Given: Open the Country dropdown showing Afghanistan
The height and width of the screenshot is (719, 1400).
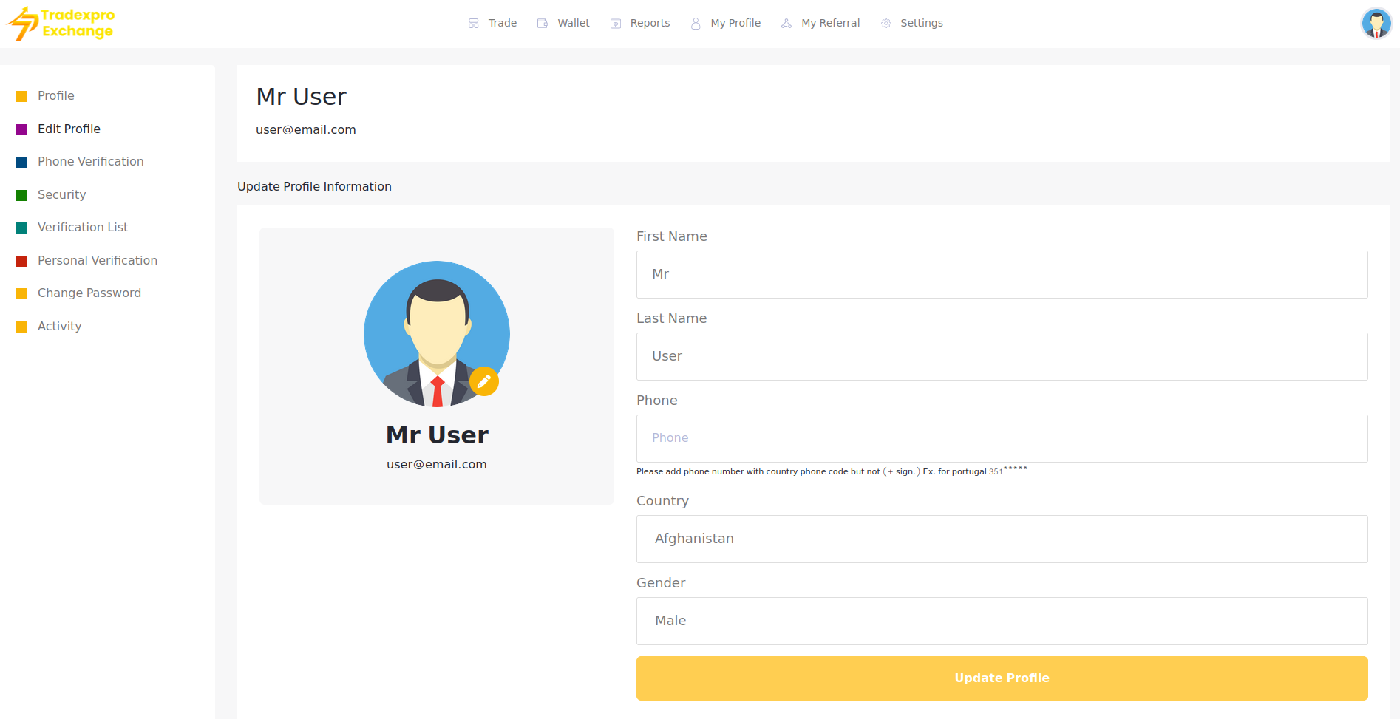Looking at the screenshot, I should [x=1002, y=539].
